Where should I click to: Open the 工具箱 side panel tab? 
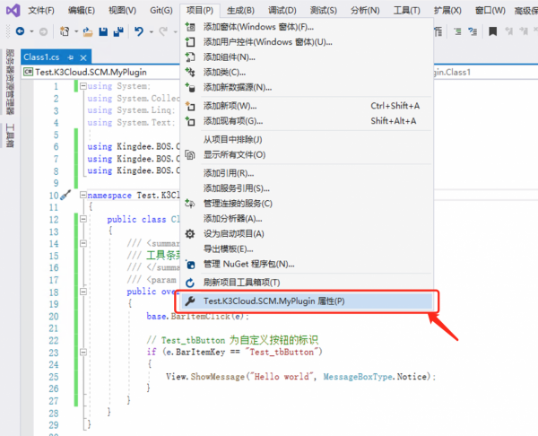pos(10,135)
